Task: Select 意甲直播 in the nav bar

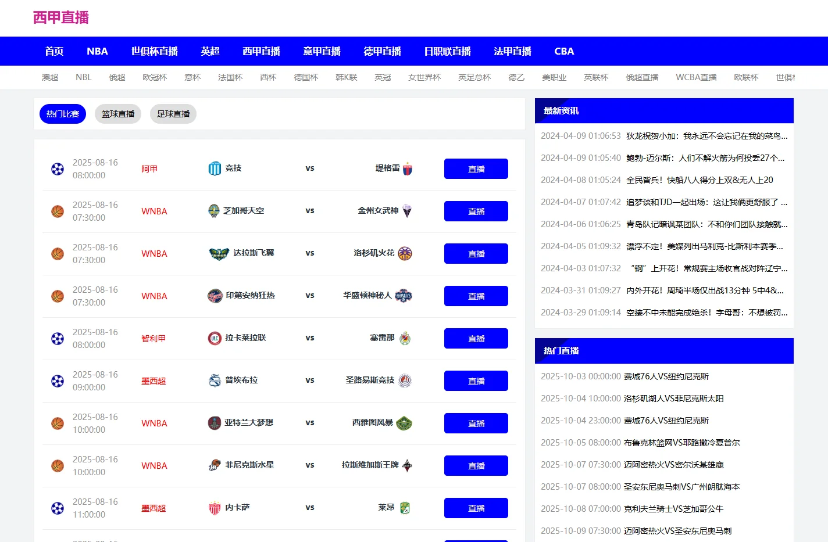Action: coord(322,51)
